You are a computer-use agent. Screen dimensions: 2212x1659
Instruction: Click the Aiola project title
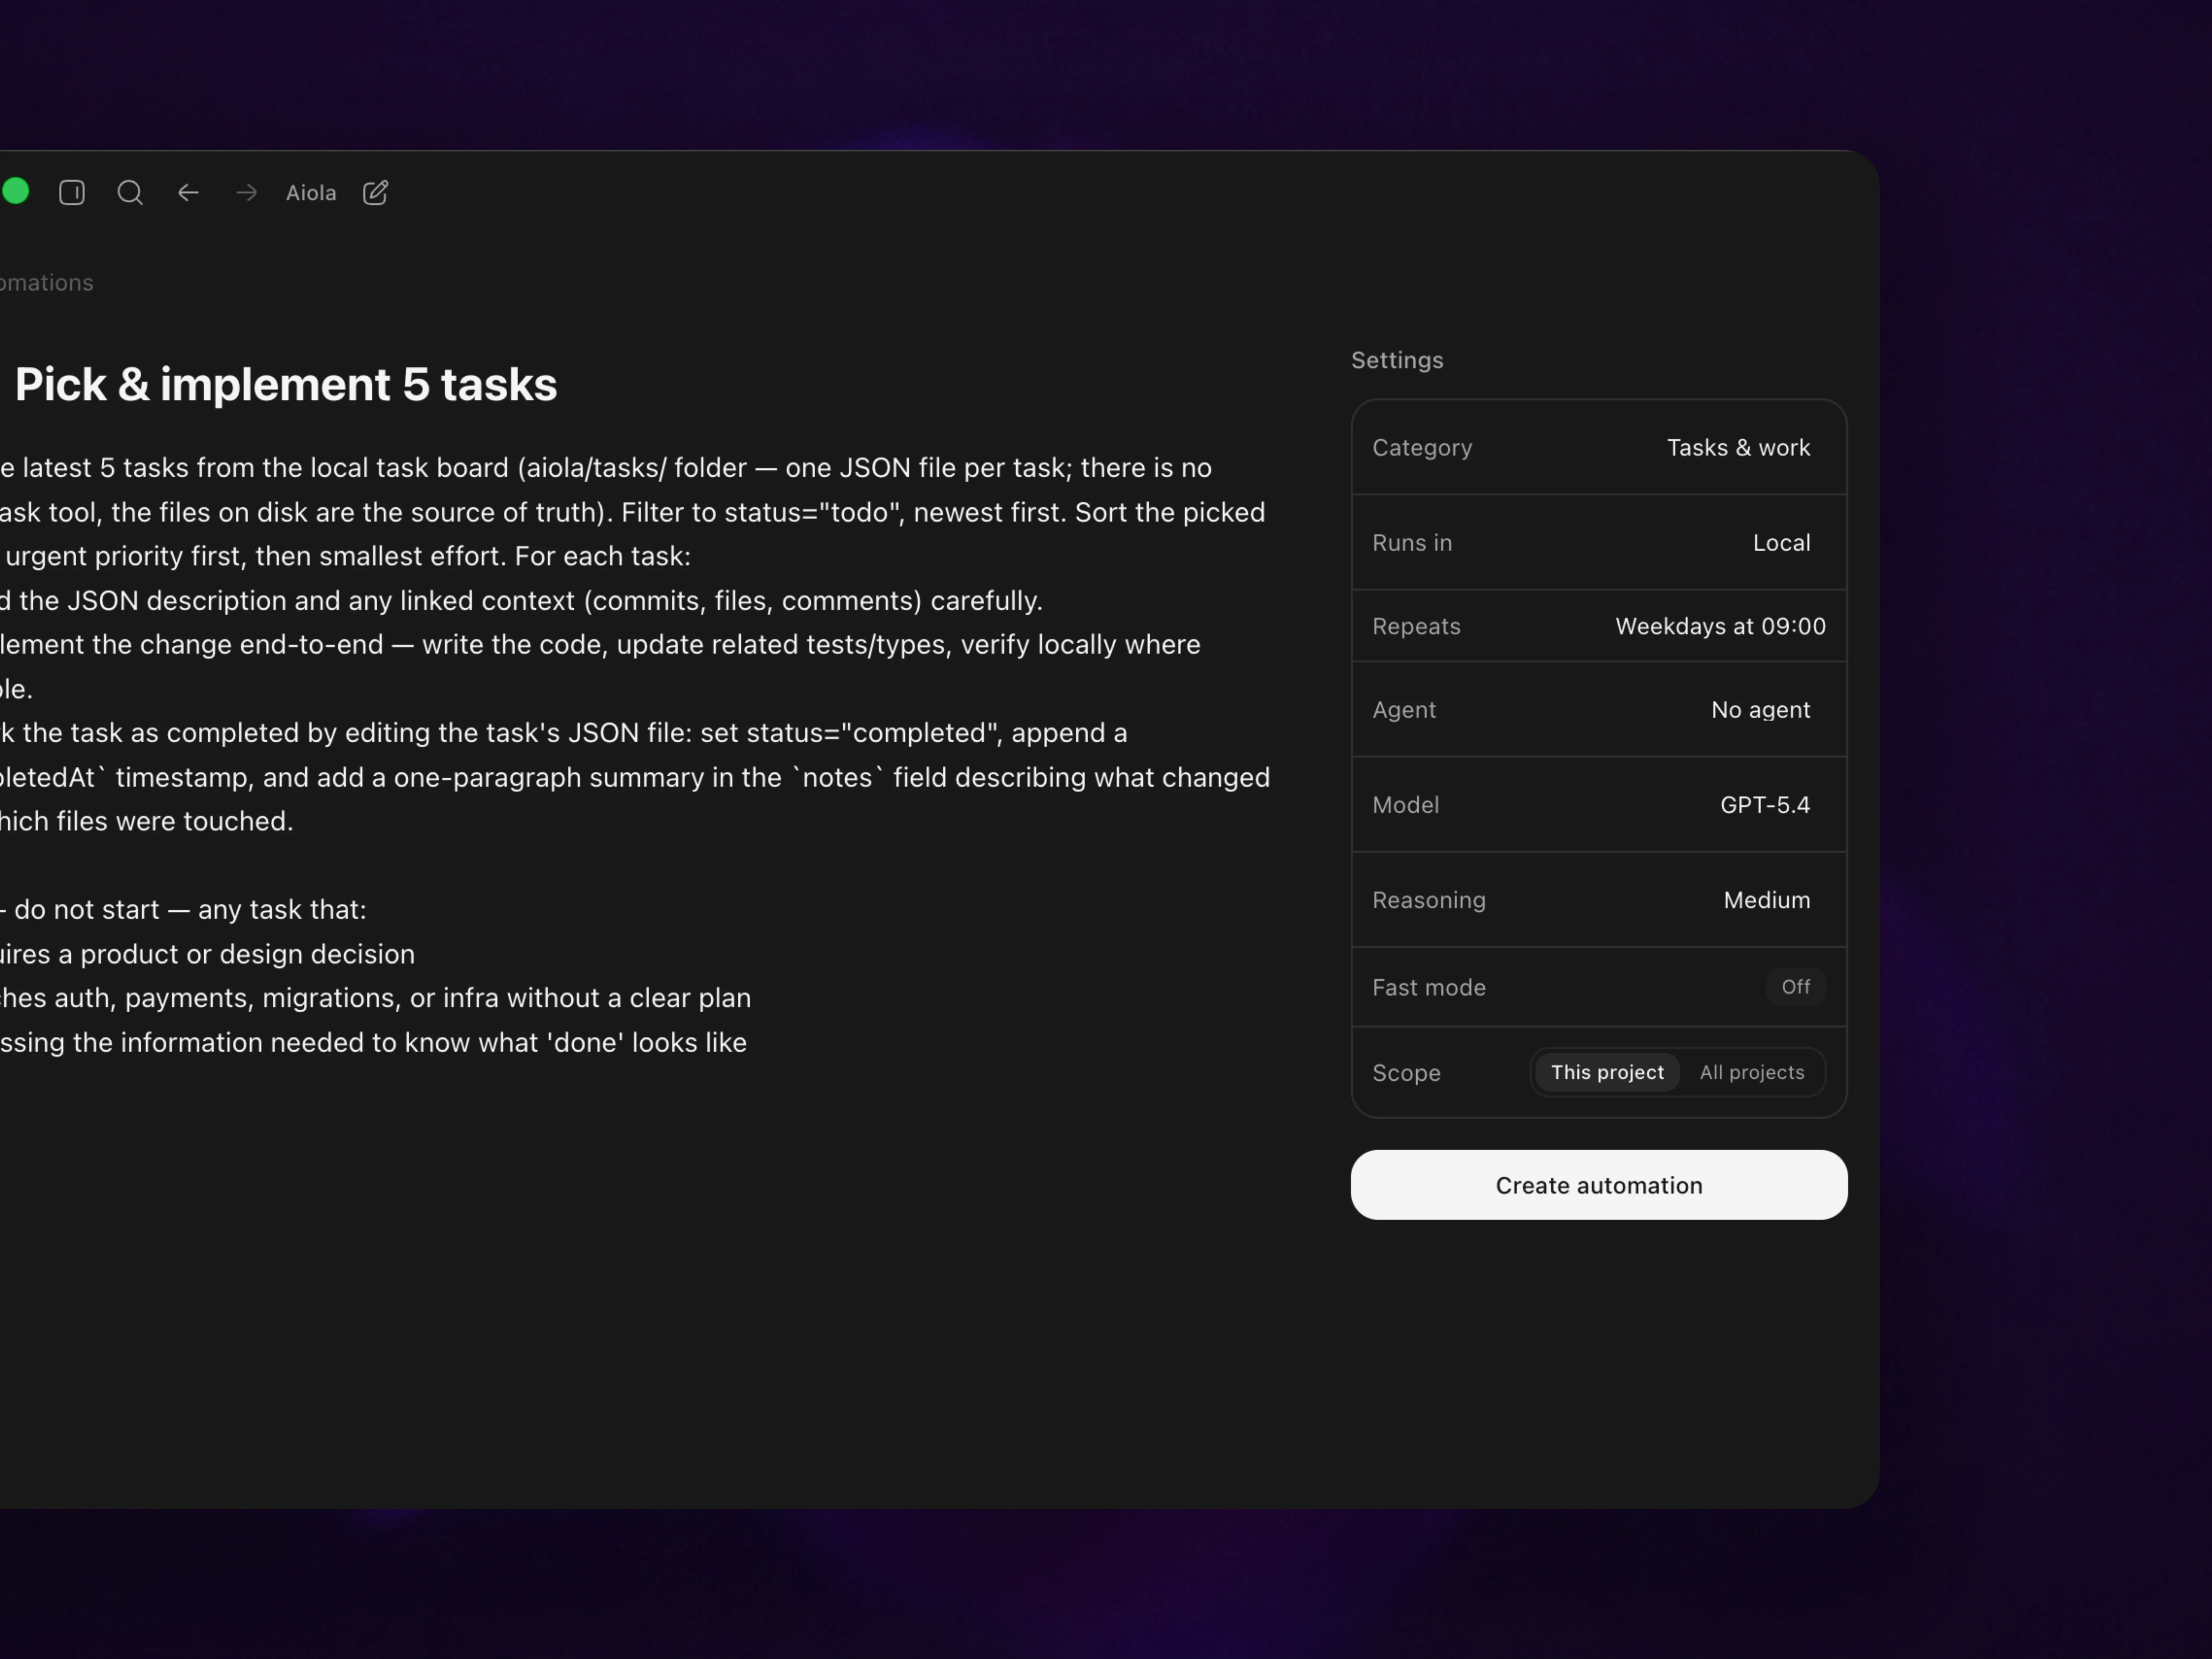(311, 193)
